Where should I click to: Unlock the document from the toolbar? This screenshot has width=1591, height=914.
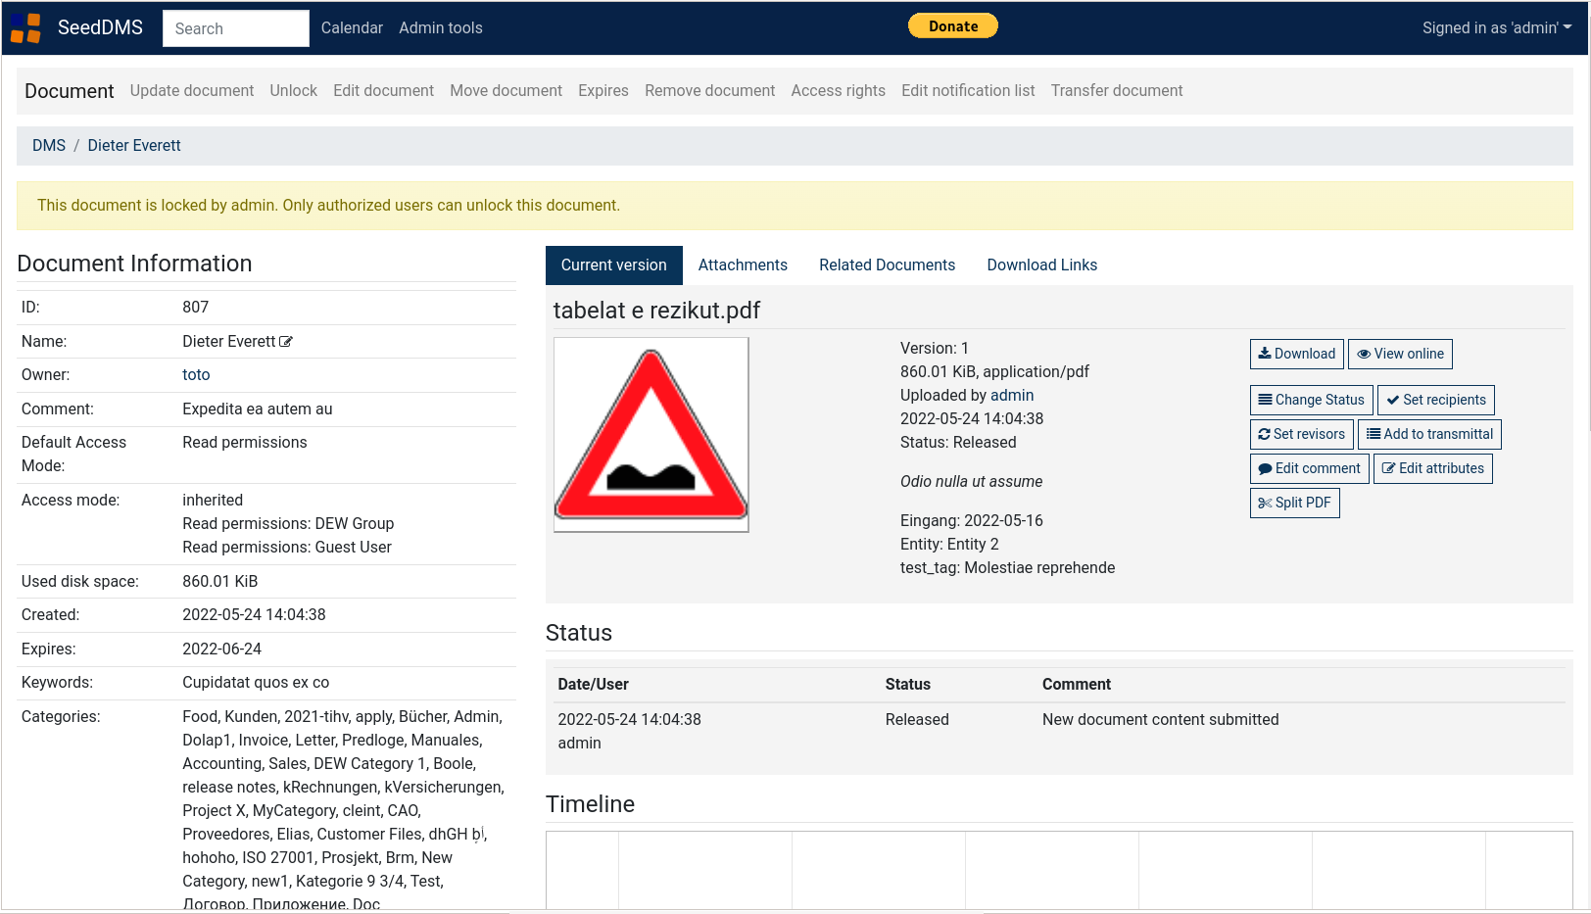click(293, 91)
